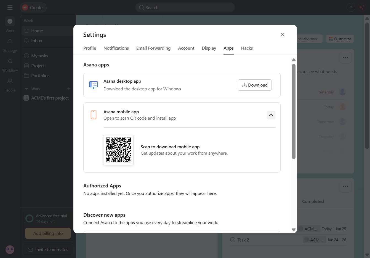
Task: Click the mobile app QR code
Action: coord(118,150)
